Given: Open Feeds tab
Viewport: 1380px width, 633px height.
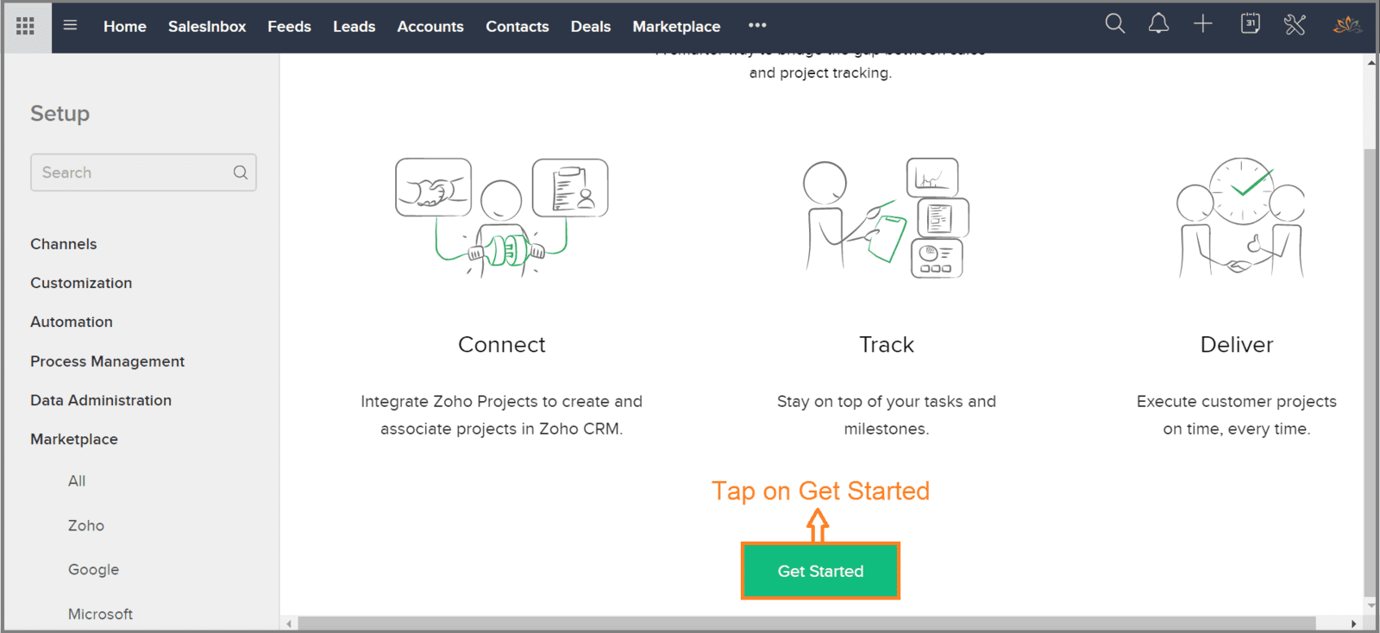Looking at the screenshot, I should (289, 27).
